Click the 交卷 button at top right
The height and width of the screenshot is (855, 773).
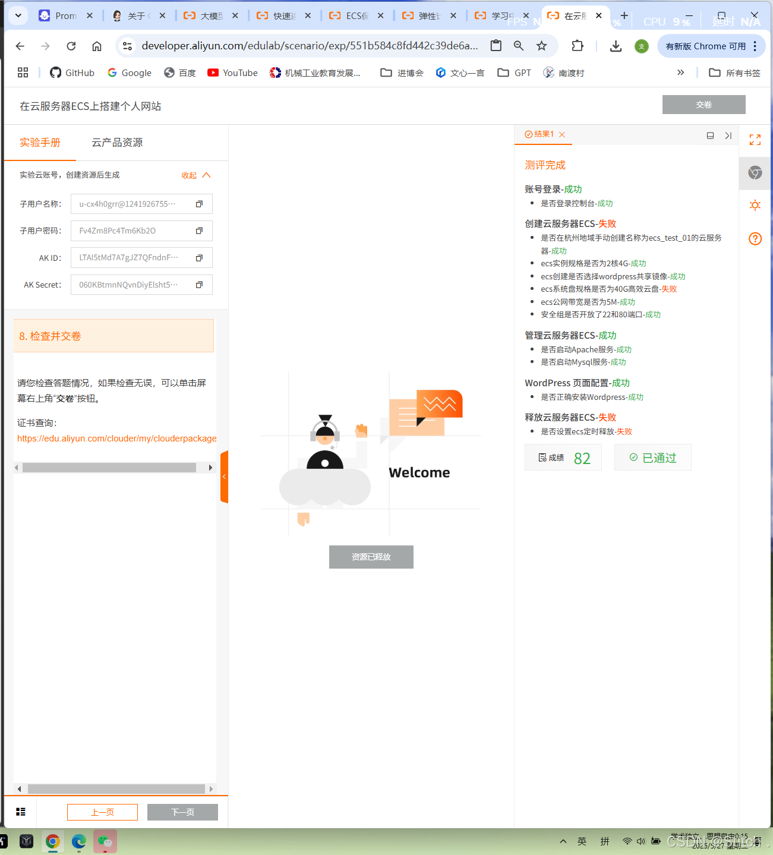click(703, 104)
